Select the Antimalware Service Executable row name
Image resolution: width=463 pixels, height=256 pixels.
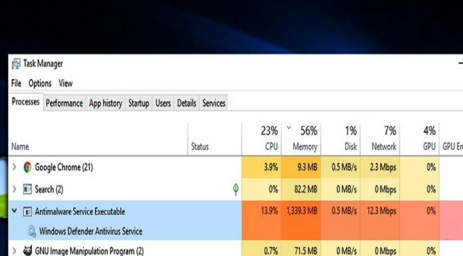80,211
